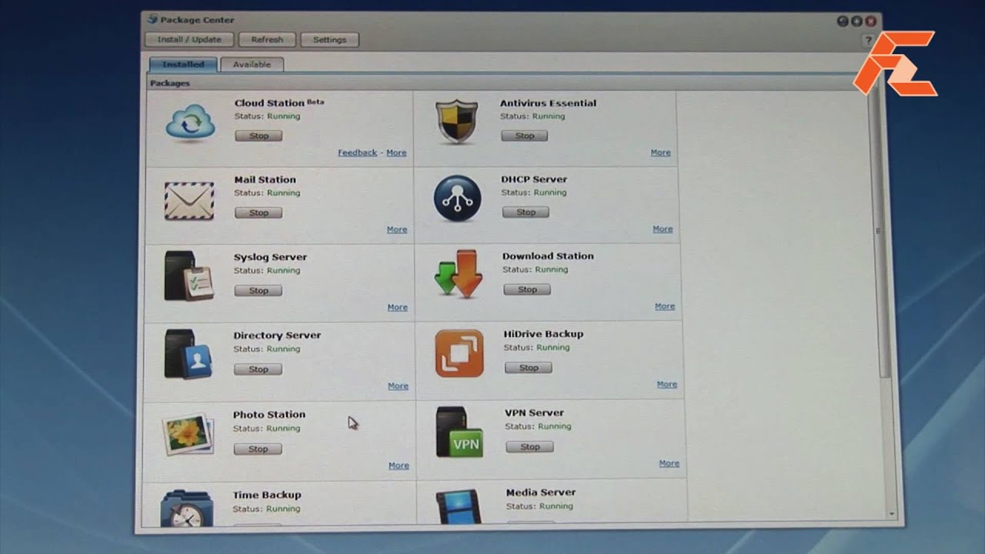985x554 pixels.
Task: Click the HiDrive Backup title text
Action: pos(543,334)
